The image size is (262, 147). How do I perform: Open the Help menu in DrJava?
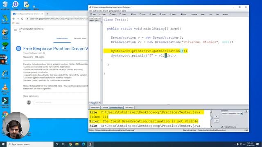[124, 11]
